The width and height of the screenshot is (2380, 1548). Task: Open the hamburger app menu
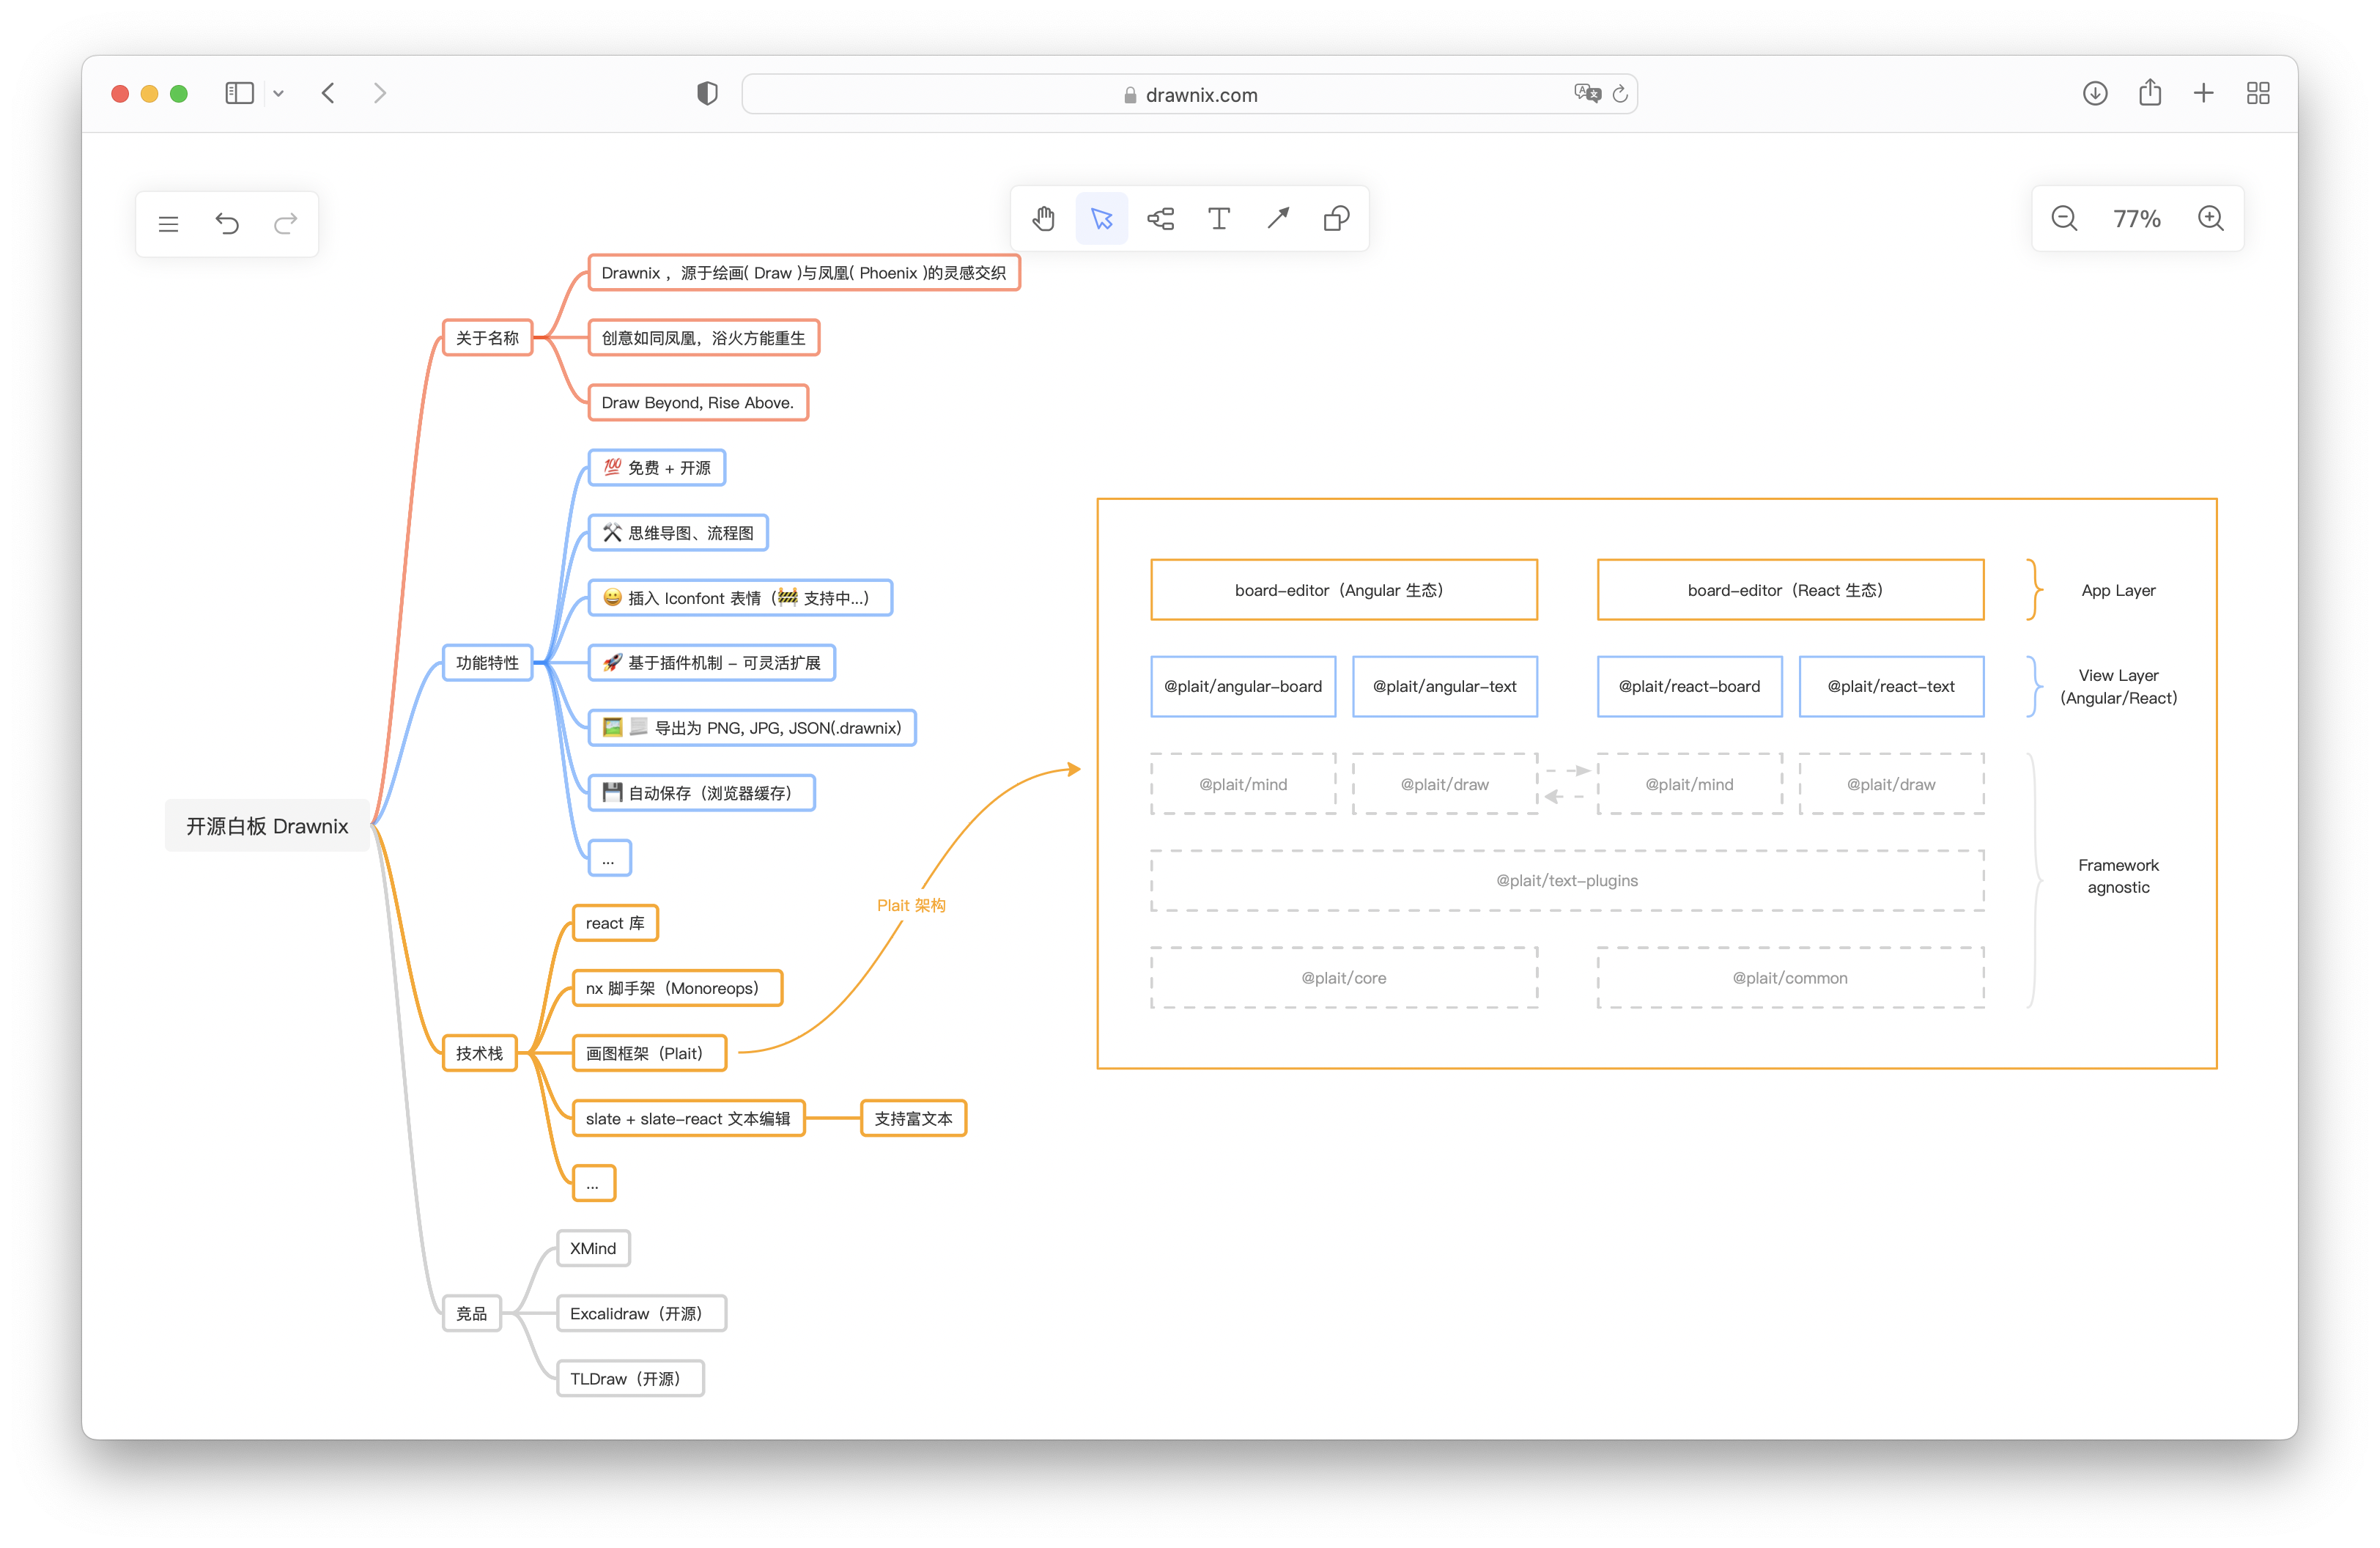click(168, 224)
